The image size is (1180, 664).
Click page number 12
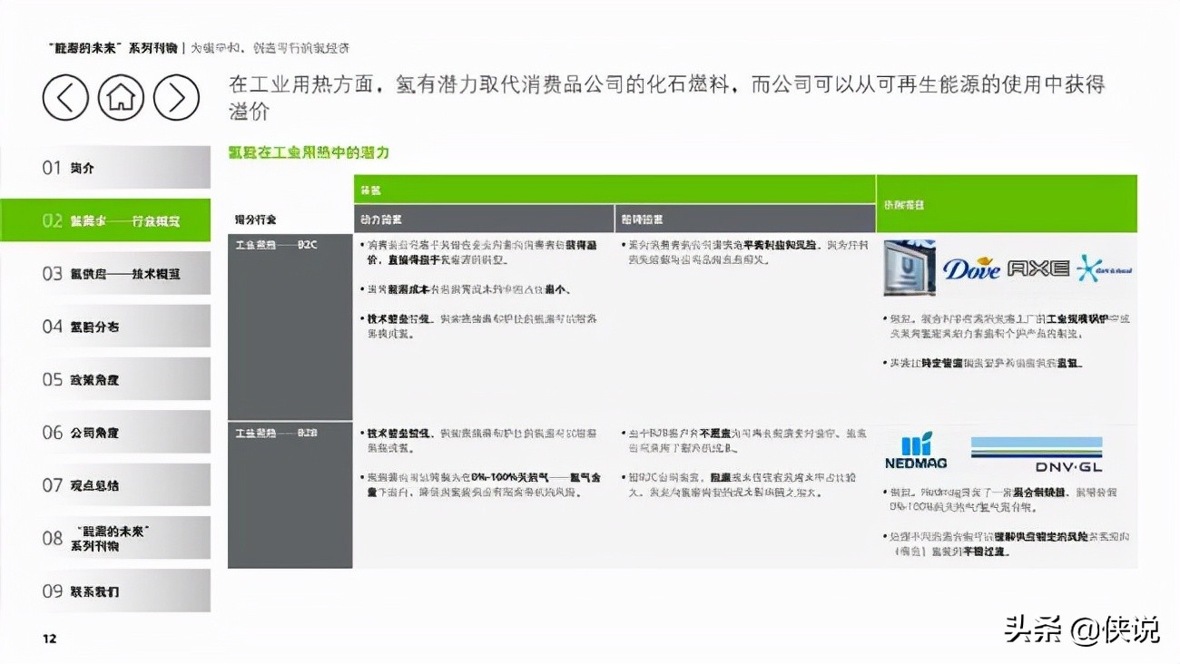pos(50,640)
